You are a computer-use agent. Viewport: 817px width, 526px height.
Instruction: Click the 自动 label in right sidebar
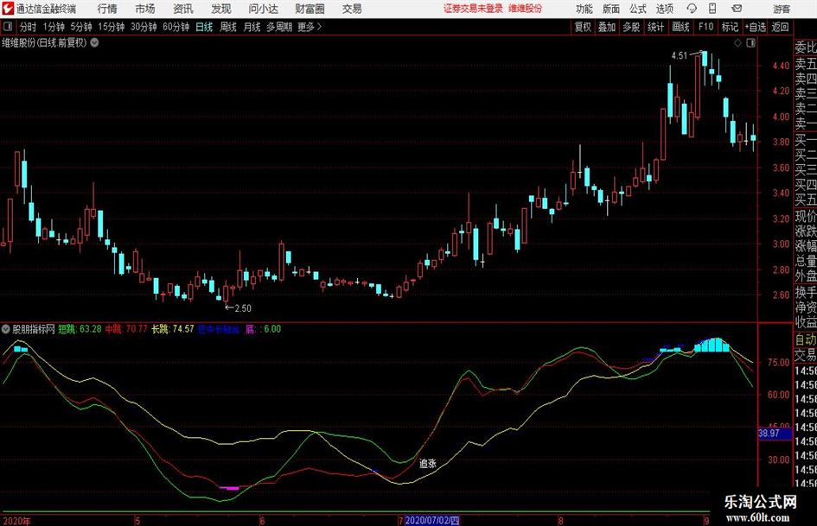coord(806,339)
